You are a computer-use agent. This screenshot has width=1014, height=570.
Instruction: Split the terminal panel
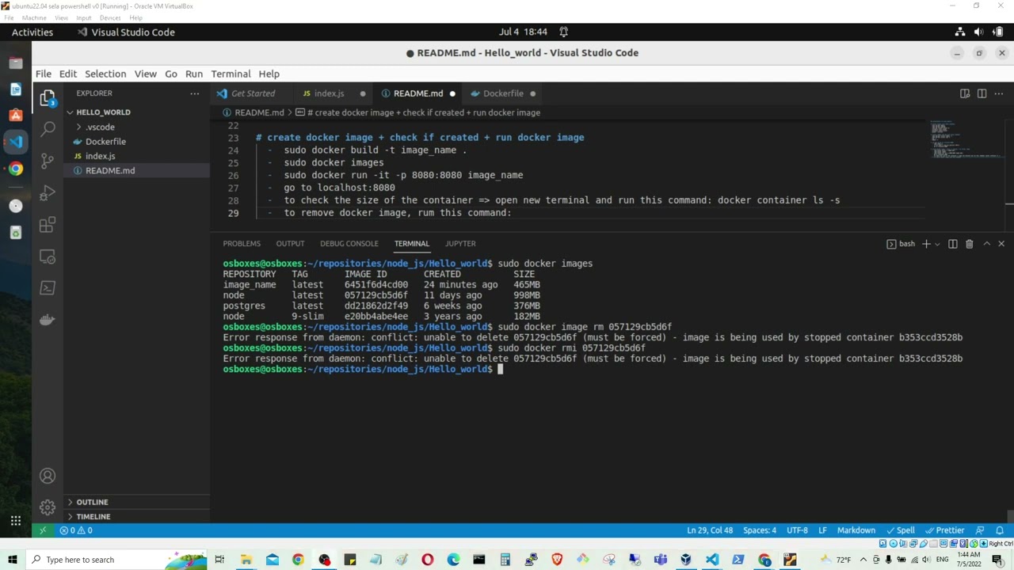[x=953, y=244]
